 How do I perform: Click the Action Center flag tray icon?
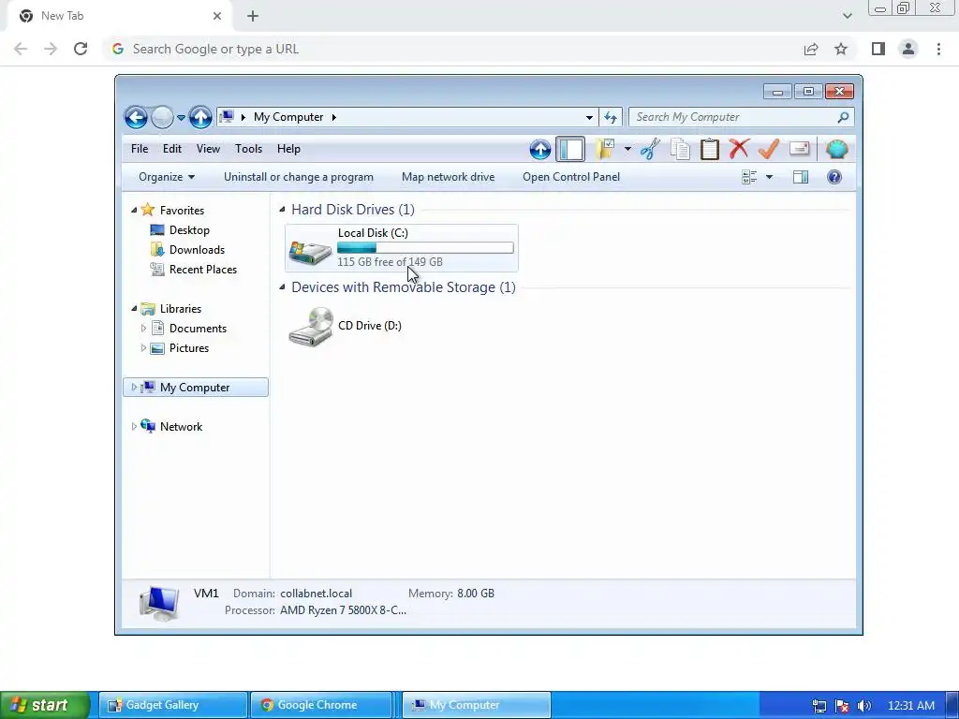(842, 706)
